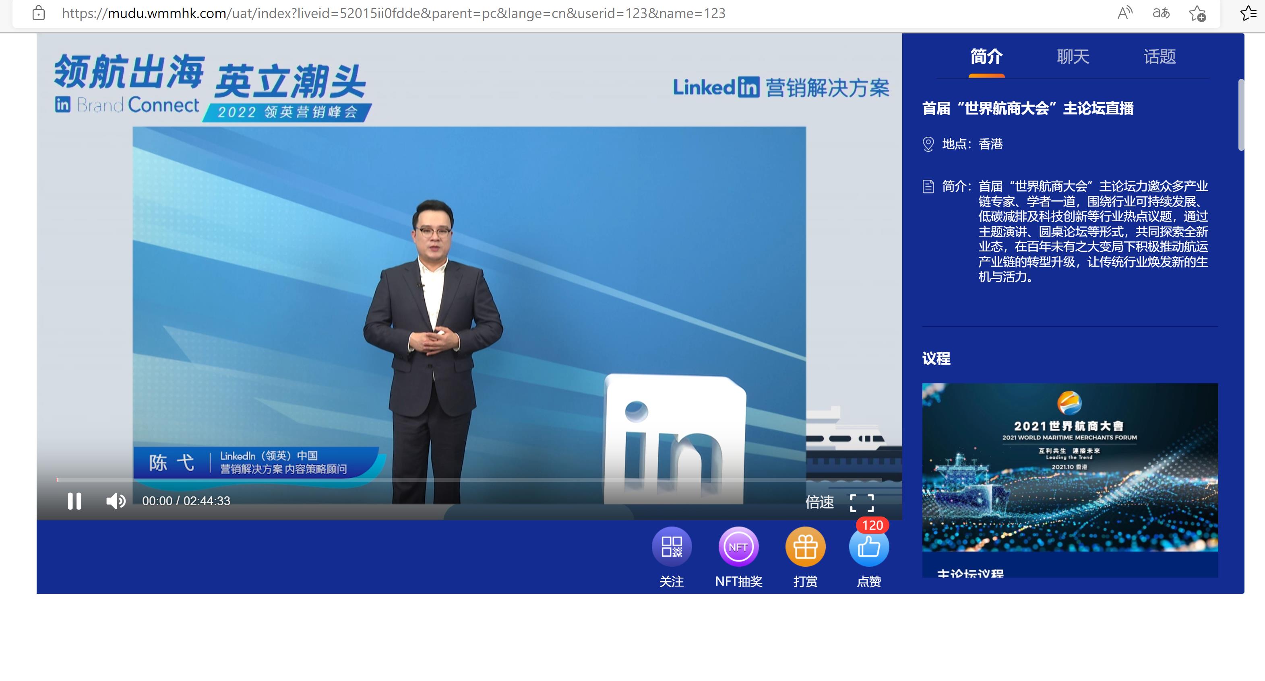The width and height of the screenshot is (1265, 681).
Task: Switch to the 简介 tab
Action: [x=986, y=57]
